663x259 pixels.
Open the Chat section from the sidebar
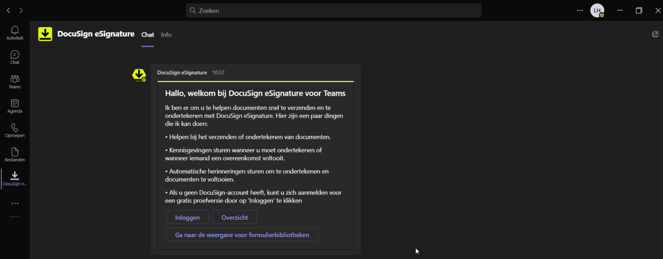coord(14,57)
